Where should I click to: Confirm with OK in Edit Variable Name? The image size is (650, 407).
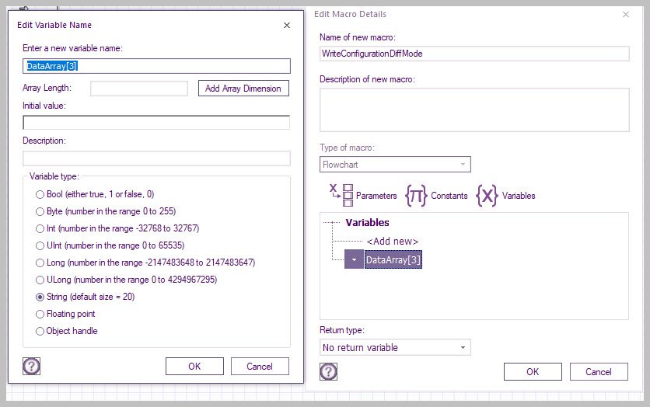[194, 367]
